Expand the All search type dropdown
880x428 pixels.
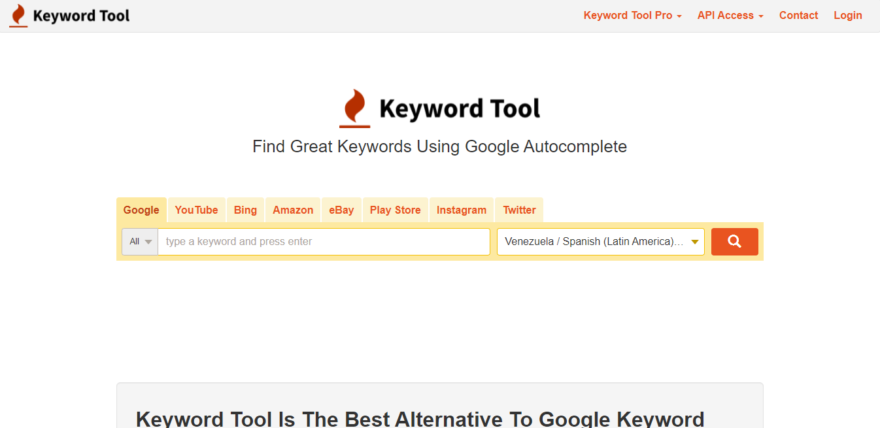(140, 242)
